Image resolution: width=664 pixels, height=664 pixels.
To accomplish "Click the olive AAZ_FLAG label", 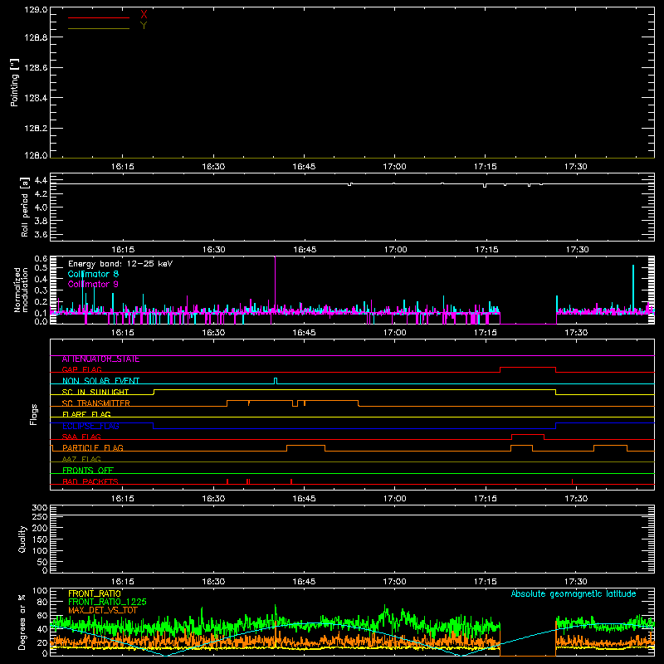I will point(81,460).
